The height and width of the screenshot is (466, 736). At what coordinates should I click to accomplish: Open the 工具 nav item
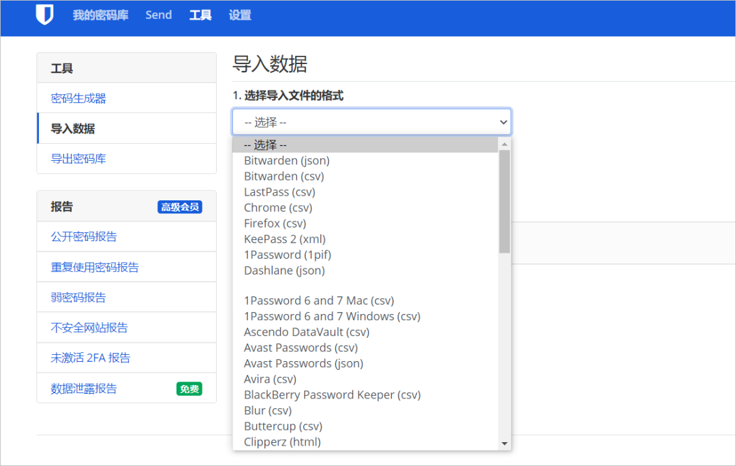click(x=200, y=15)
